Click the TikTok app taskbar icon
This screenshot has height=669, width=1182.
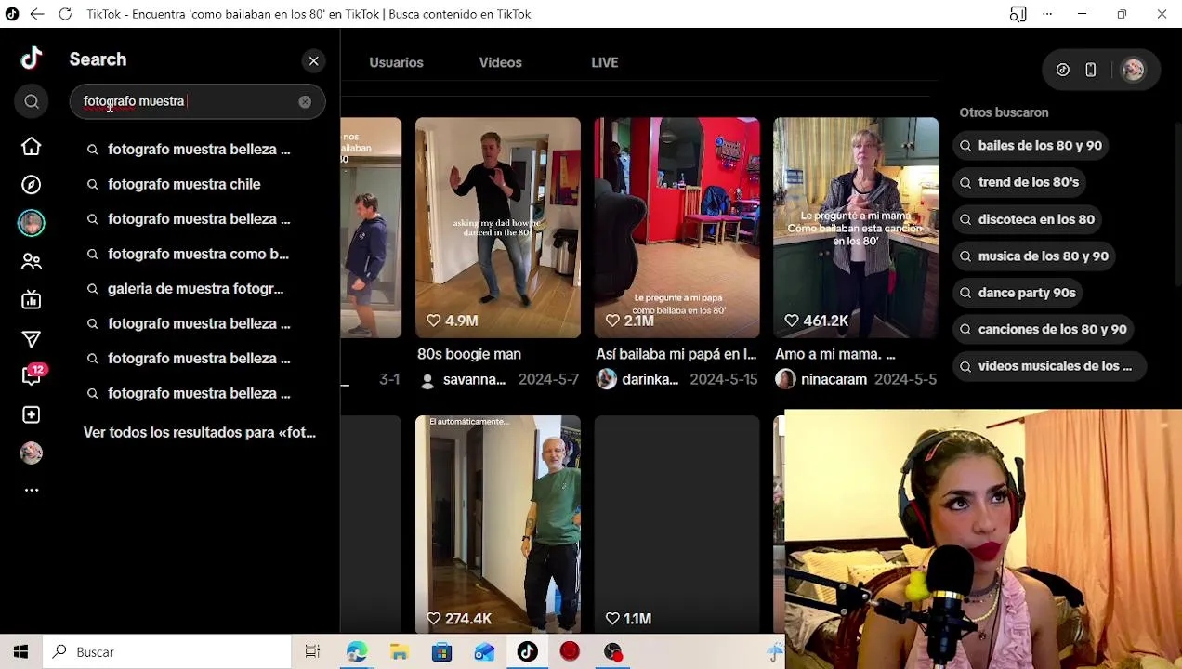point(528,652)
